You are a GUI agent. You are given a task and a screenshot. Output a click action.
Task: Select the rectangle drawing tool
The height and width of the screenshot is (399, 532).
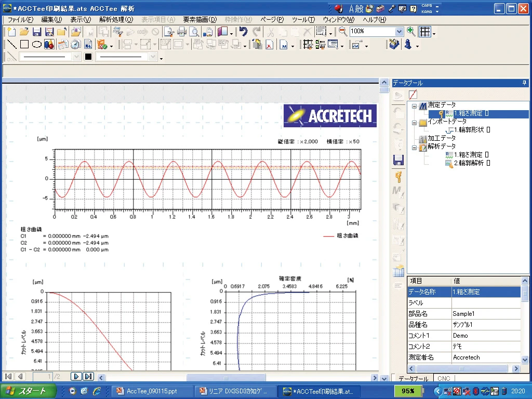(x=24, y=45)
